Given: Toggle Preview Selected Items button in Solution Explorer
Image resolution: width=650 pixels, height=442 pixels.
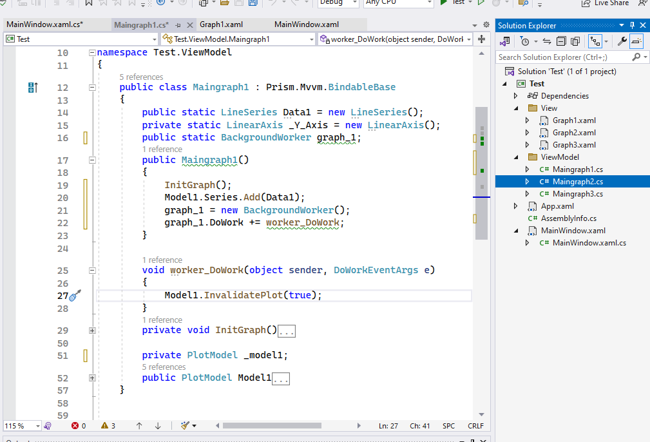Looking at the screenshot, I should (x=636, y=42).
